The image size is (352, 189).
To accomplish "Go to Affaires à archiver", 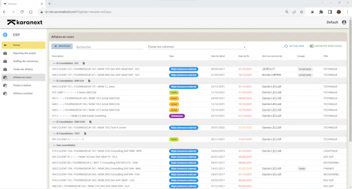I will click(23, 94).
